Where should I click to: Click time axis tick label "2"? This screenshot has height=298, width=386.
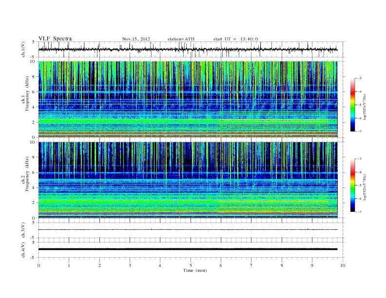99,265
